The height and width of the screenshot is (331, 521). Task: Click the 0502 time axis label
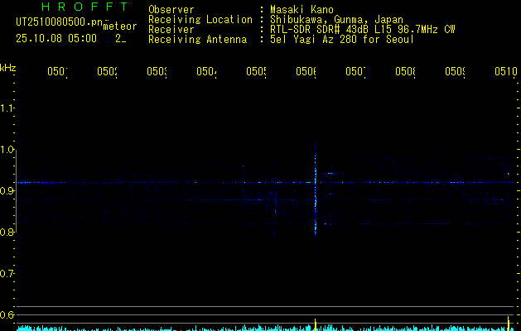(x=107, y=71)
